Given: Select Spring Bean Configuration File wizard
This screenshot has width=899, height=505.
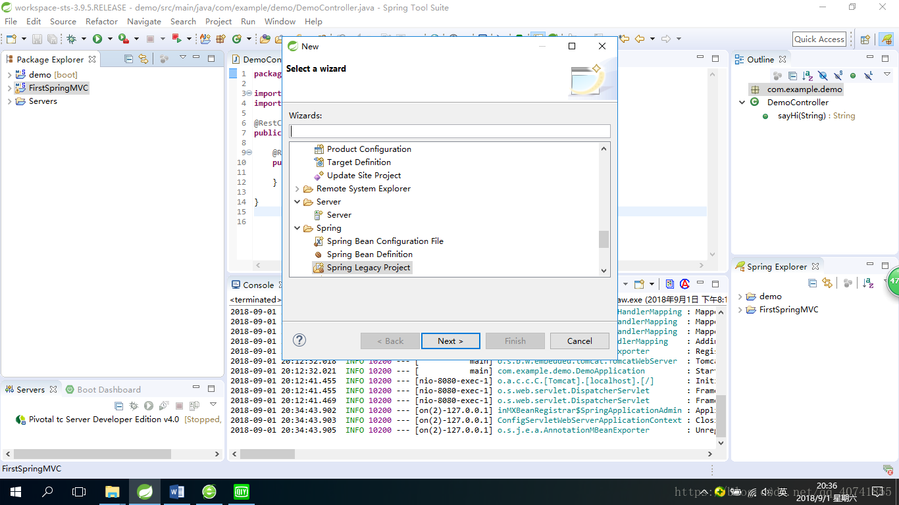Looking at the screenshot, I should click(378, 241).
